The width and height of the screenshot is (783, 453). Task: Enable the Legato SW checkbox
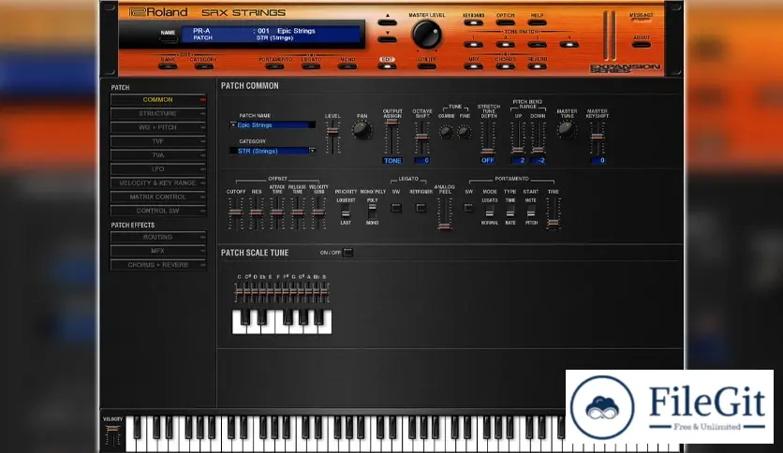pos(396,208)
